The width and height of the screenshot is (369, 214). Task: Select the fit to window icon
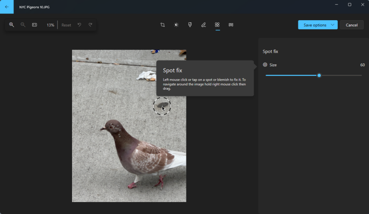tap(35, 24)
